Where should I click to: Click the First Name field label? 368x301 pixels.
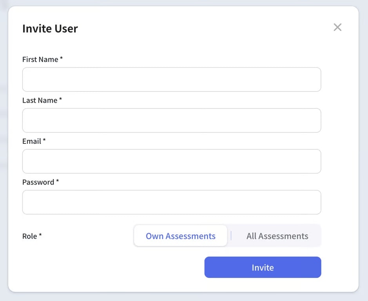point(40,60)
